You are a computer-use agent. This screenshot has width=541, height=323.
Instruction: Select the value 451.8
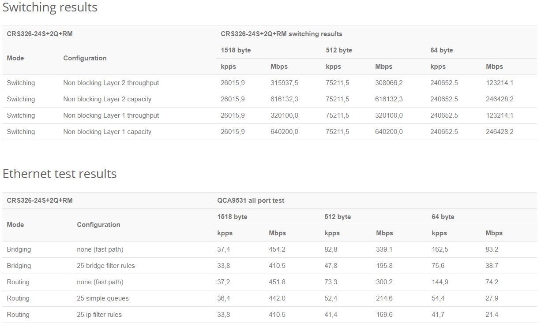[x=277, y=282]
